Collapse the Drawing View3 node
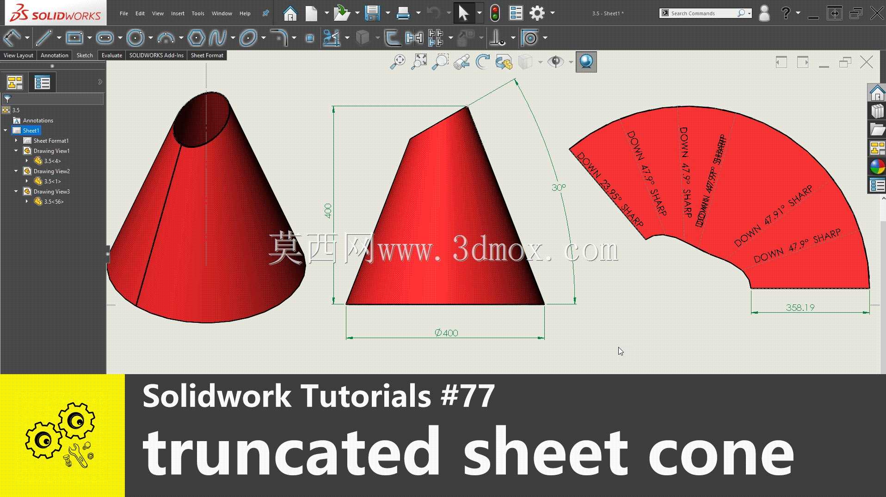 (x=16, y=192)
